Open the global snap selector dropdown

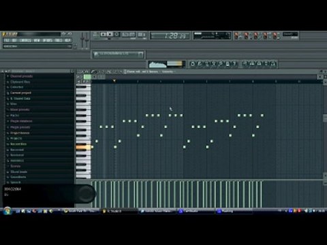[290, 34]
